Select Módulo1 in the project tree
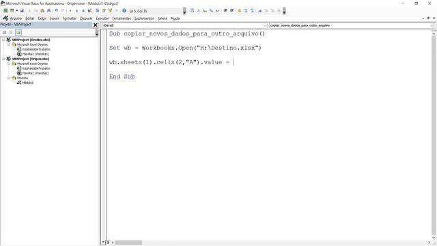This screenshot has width=437, height=246. coord(27,83)
